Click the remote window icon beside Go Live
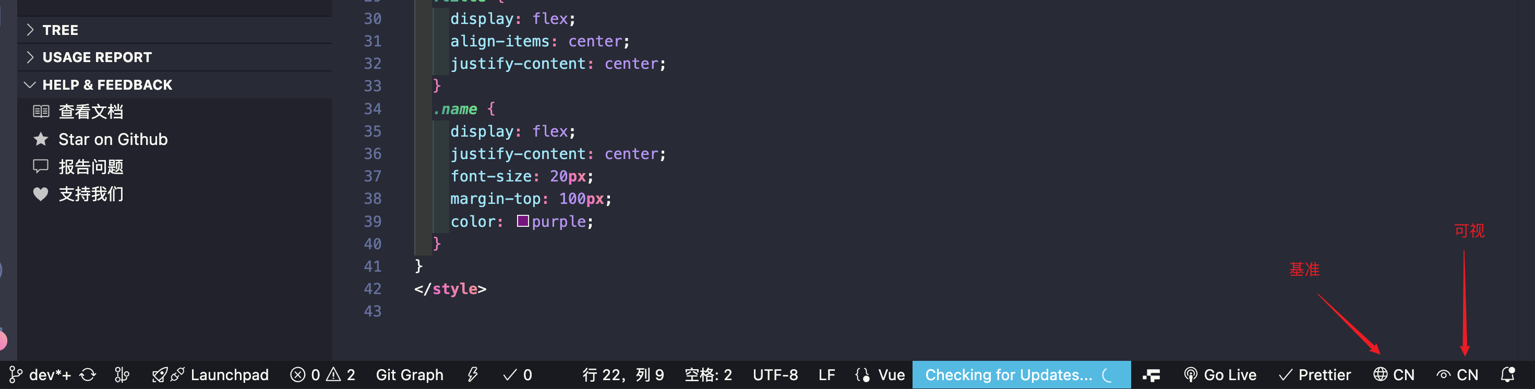 click(x=1151, y=375)
